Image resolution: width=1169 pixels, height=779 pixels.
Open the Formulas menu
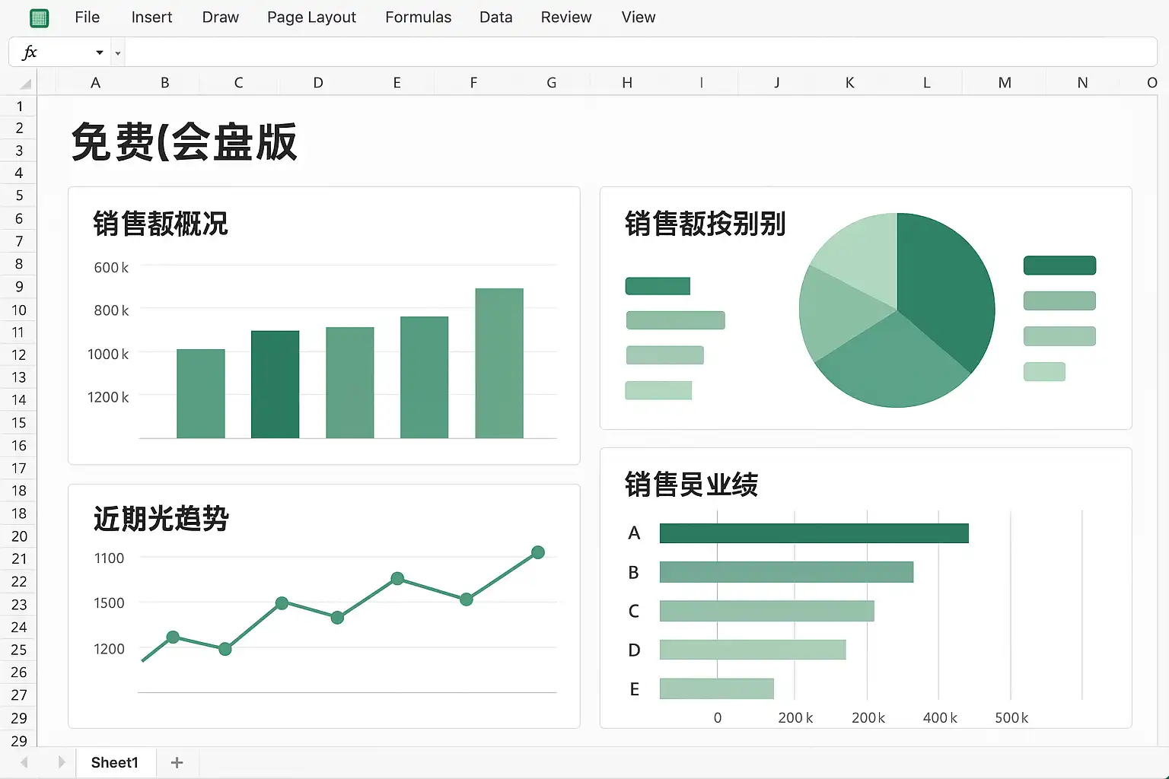418,17
